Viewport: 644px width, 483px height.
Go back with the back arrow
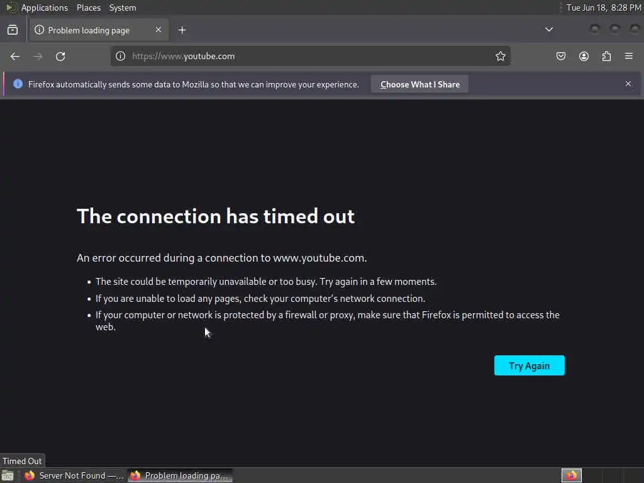15,56
